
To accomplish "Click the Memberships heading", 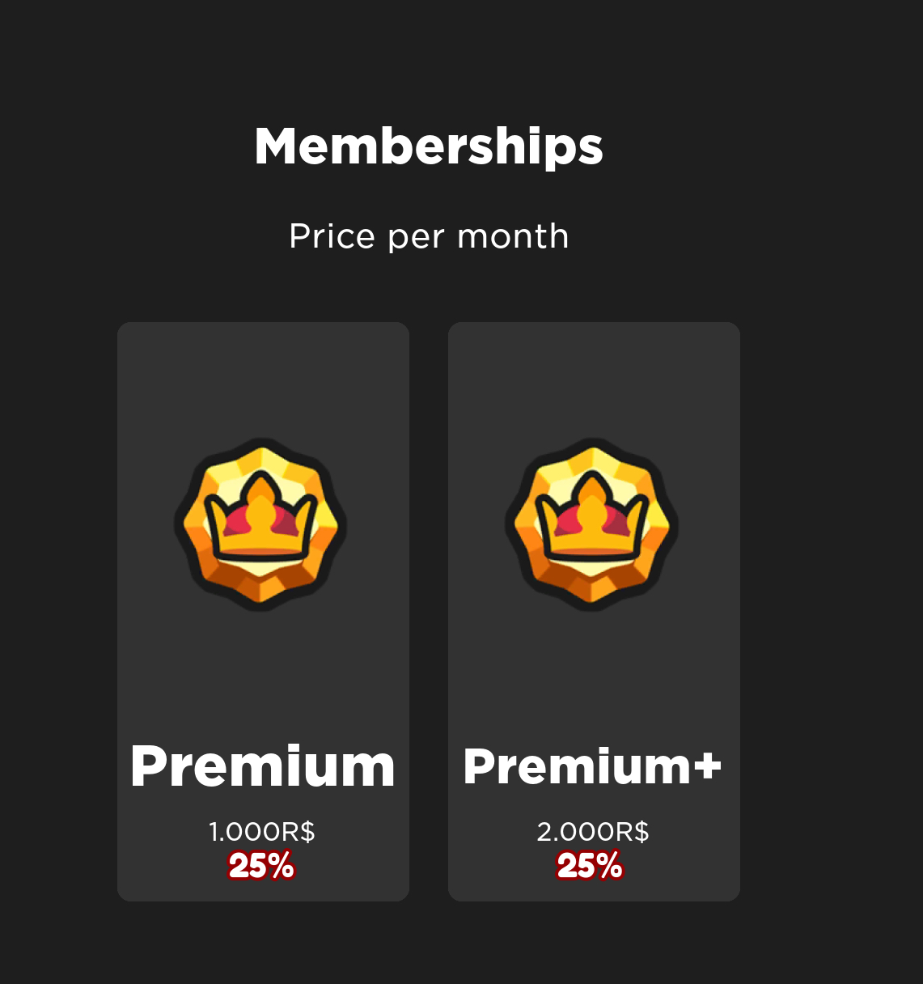I will pos(429,147).
